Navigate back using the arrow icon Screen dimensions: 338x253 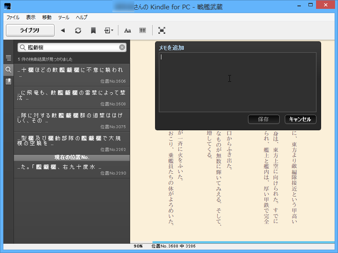point(63,30)
